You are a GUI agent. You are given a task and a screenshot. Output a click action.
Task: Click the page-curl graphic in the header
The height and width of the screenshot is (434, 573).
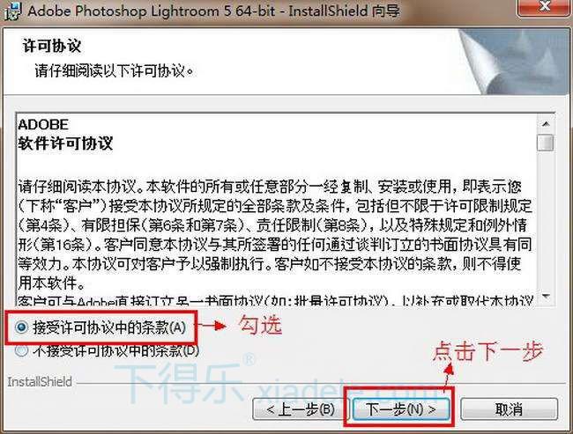click(x=515, y=62)
